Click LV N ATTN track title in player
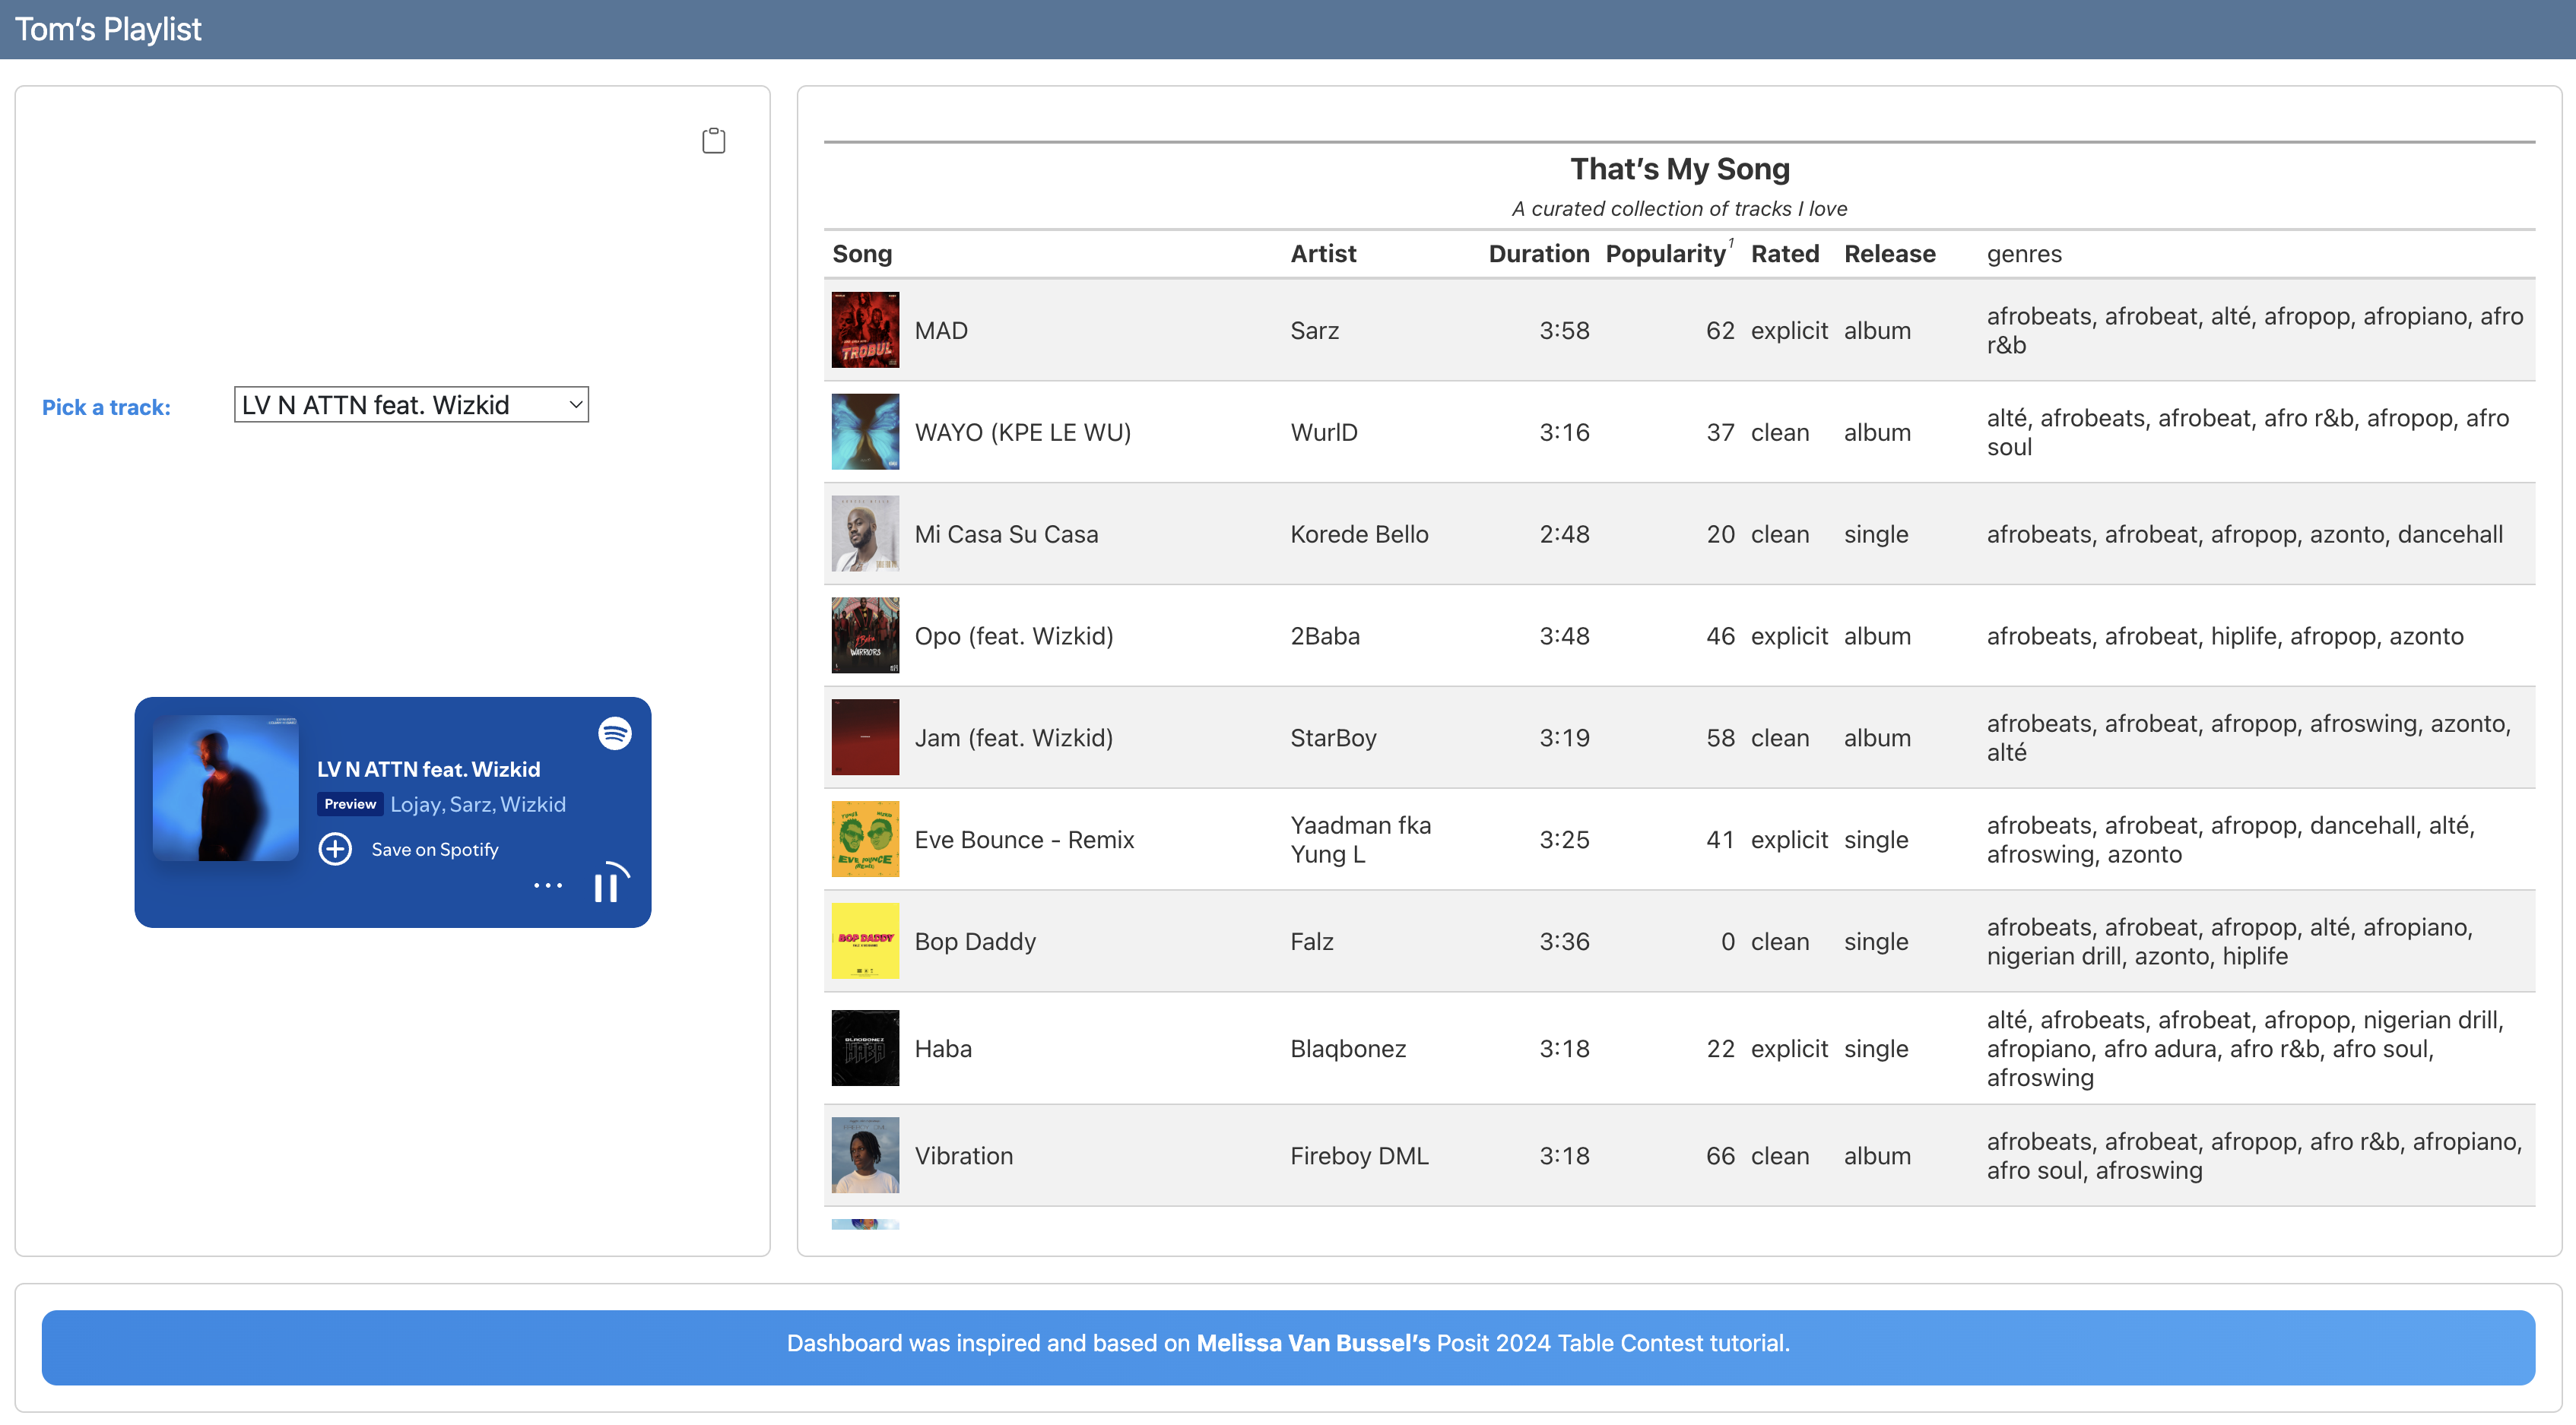Screen dimensions: 2576x1425 pos(429,769)
